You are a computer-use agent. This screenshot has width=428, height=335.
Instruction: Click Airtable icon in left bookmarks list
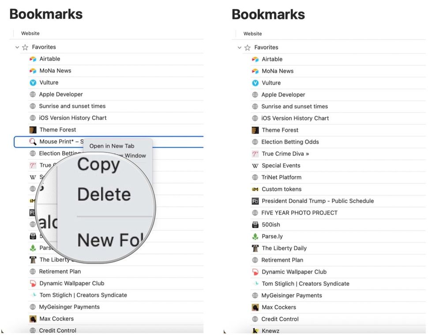33,59
